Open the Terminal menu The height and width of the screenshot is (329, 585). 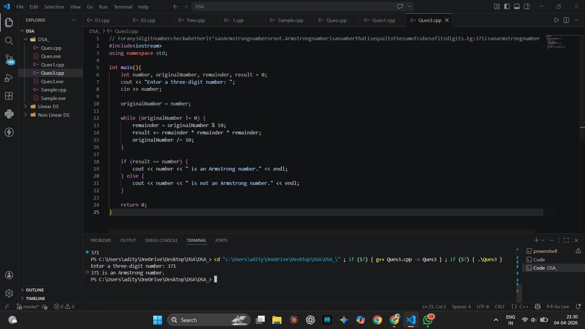[x=123, y=7]
